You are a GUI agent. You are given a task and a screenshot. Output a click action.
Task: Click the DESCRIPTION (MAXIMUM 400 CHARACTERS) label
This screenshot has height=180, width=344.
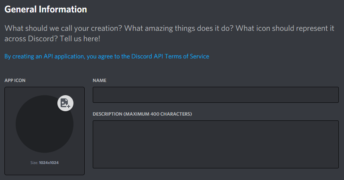[x=142, y=114]
